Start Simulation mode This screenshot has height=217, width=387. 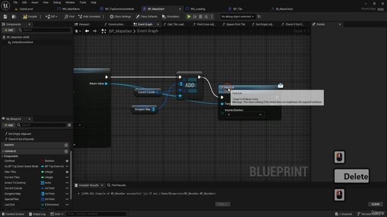171,16
